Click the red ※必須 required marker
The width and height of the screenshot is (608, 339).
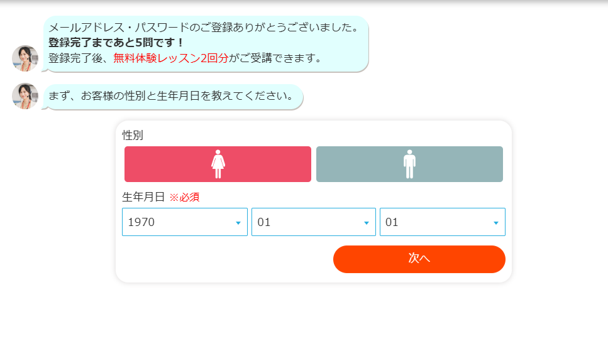(x=184, y=197)
